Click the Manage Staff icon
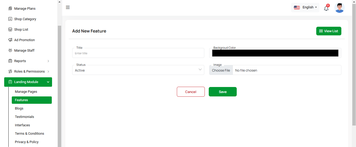Image resolution: width=356 pixels, height=147 pixels. click(x=10, y=50)
